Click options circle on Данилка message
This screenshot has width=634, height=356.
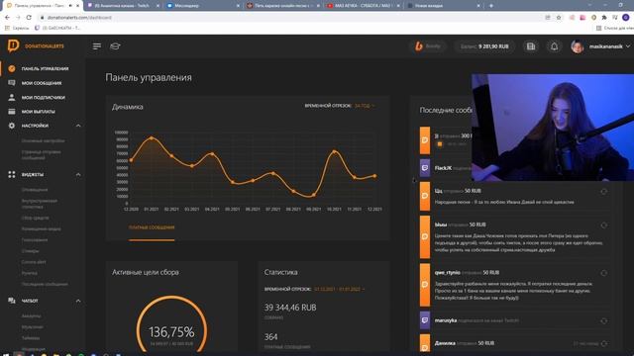(x=603, y=343)
